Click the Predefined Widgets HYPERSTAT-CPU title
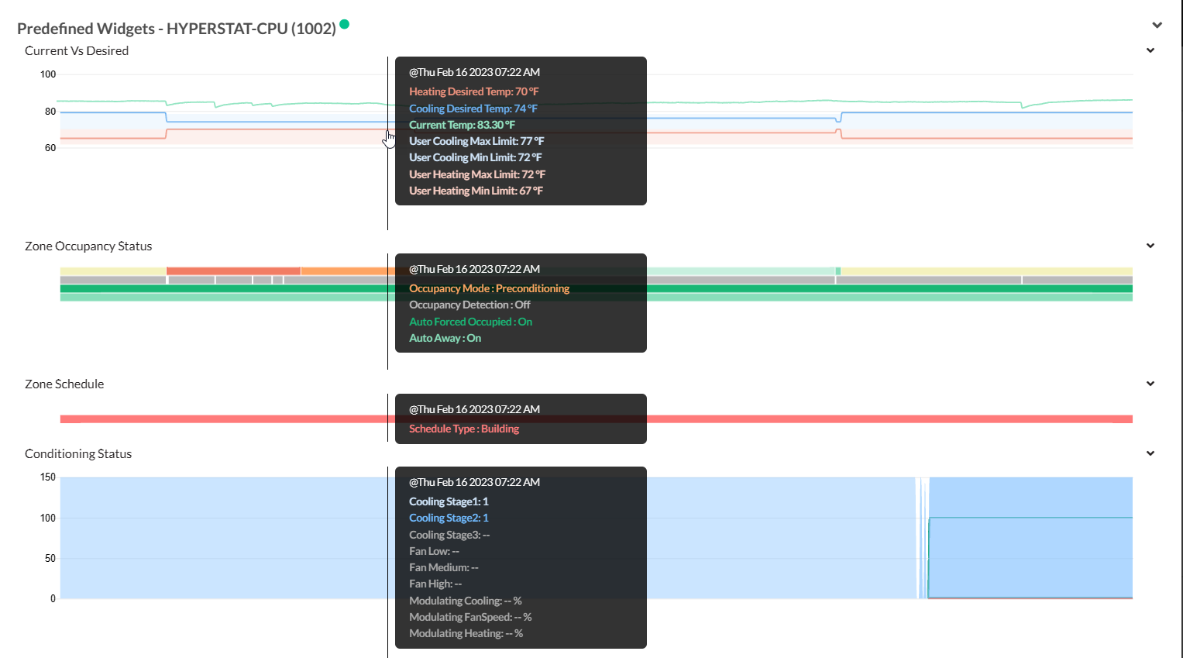The width and height of the screenshot is (1183, 658). [x=177, y=29]
